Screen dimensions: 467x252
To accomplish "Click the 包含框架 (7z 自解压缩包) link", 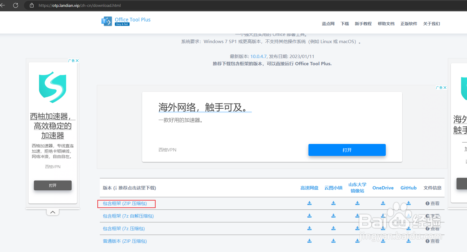I will click(128, 216).
